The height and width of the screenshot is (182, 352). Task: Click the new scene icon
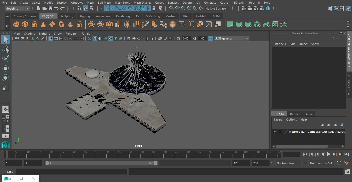tap(38, 9)
